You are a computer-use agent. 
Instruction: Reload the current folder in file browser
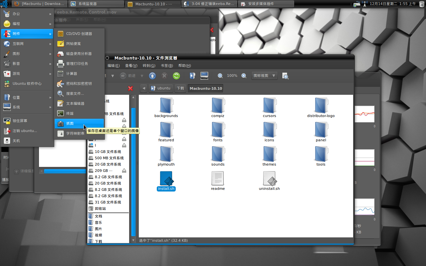(x=176, y=76)
